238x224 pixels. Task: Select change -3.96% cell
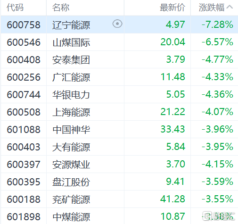coord(217,129)
